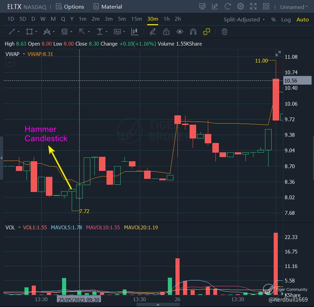
Task: Expand the left side panel handle
Action: point(1,158)
